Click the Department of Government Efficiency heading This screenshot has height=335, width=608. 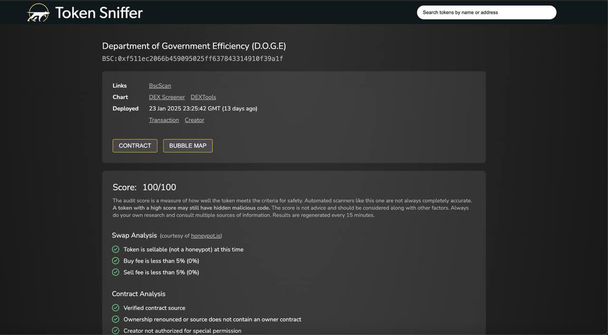194,46
